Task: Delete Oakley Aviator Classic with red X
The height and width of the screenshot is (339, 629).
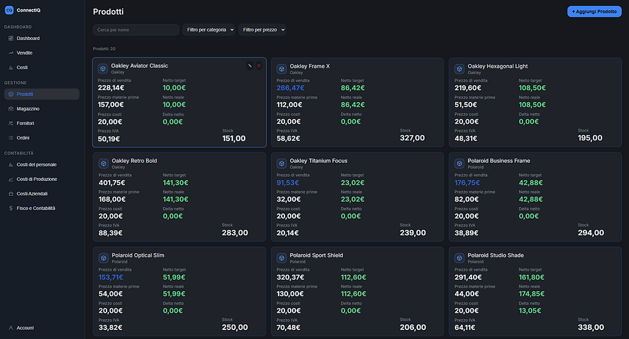Action: tap(259, 66)
